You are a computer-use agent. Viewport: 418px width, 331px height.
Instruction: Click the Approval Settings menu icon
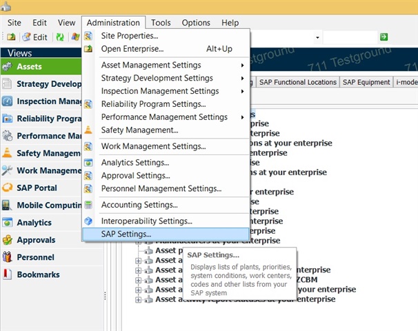click(x=88, y=175)
